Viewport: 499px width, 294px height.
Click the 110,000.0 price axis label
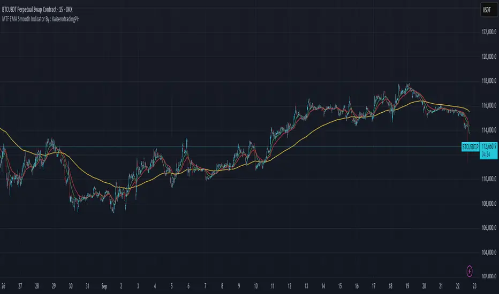[x=489, y=179]
